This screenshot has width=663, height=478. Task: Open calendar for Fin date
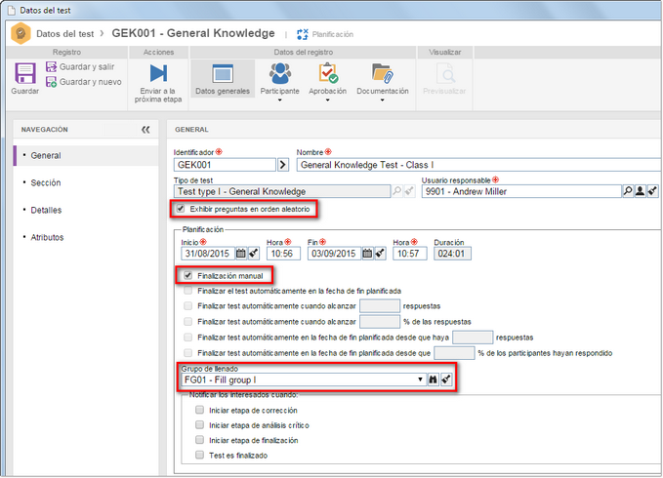[367, 254]
